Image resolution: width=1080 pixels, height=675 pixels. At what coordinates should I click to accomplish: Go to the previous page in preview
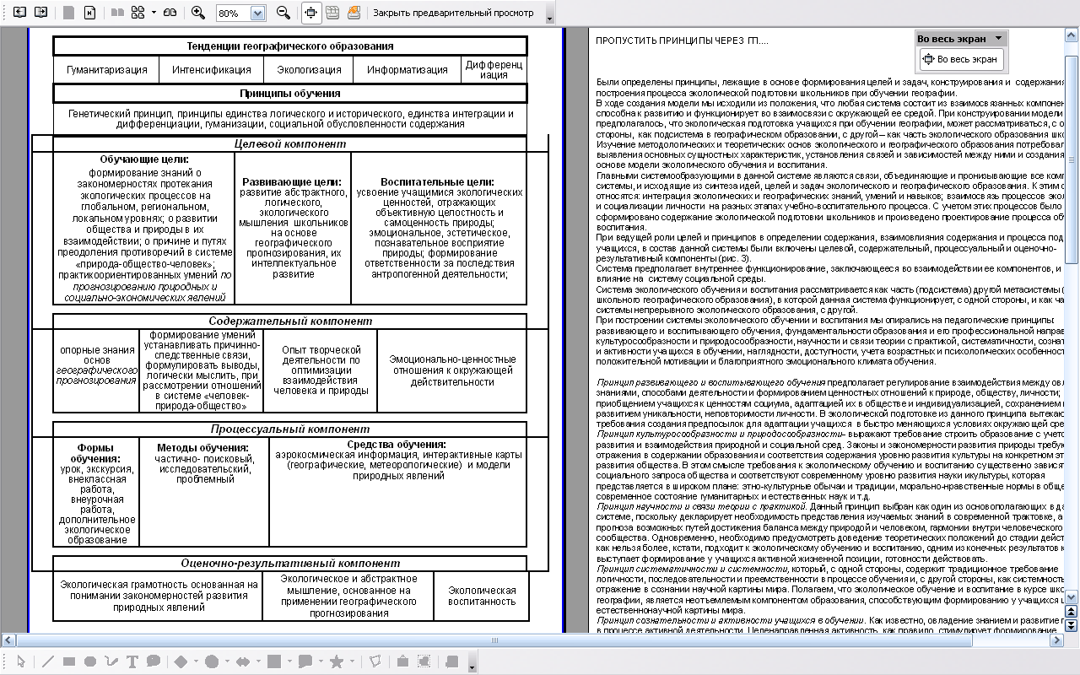pos(19,13)
